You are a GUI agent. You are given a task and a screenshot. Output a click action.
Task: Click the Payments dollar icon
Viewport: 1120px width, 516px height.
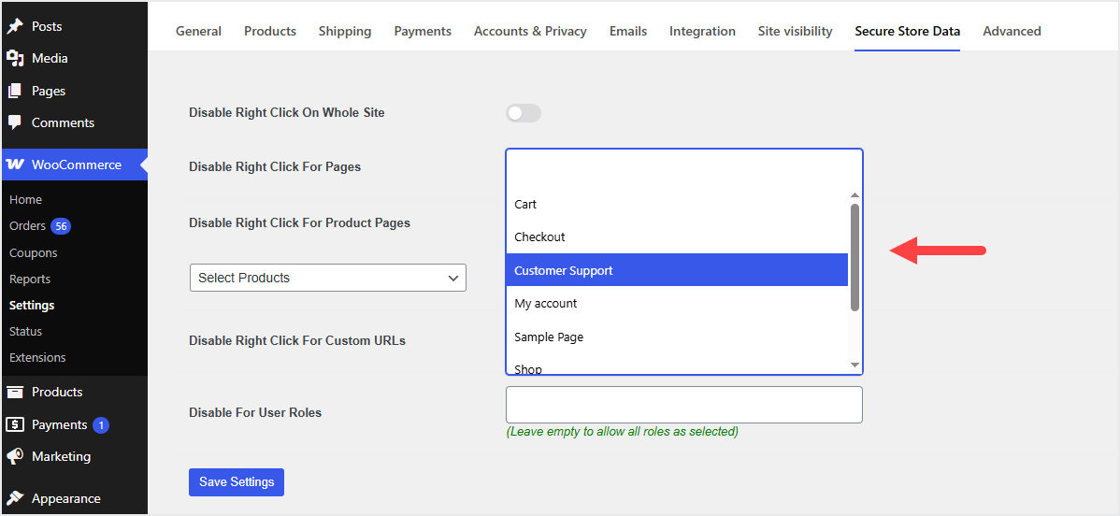(x=15, y=424)
